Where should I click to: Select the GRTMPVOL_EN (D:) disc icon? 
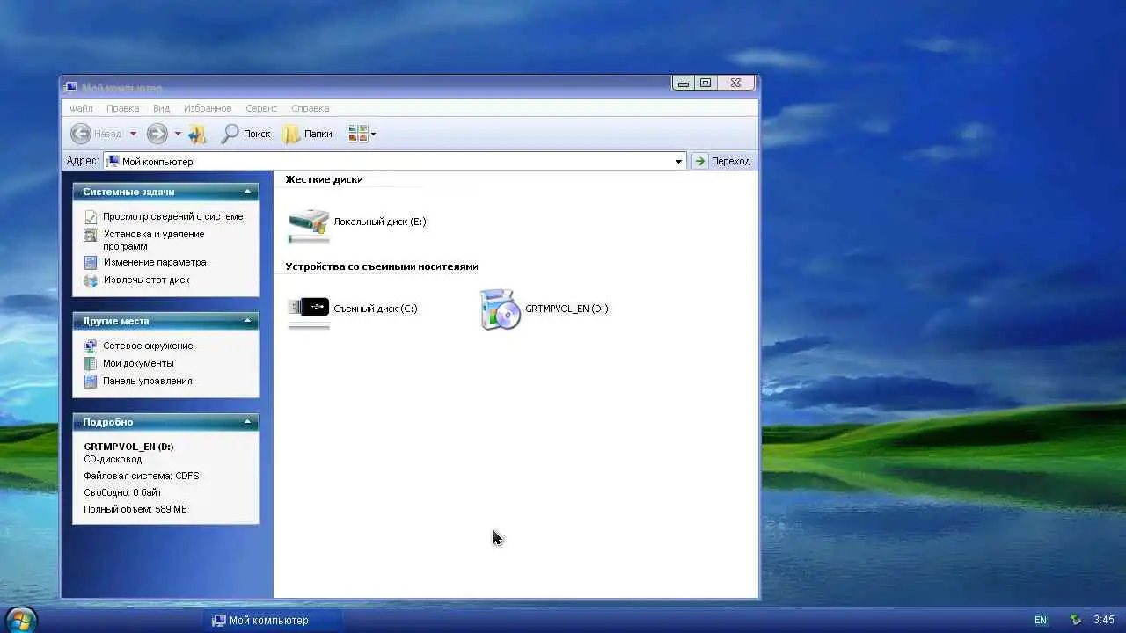click(x=501, y=309)
